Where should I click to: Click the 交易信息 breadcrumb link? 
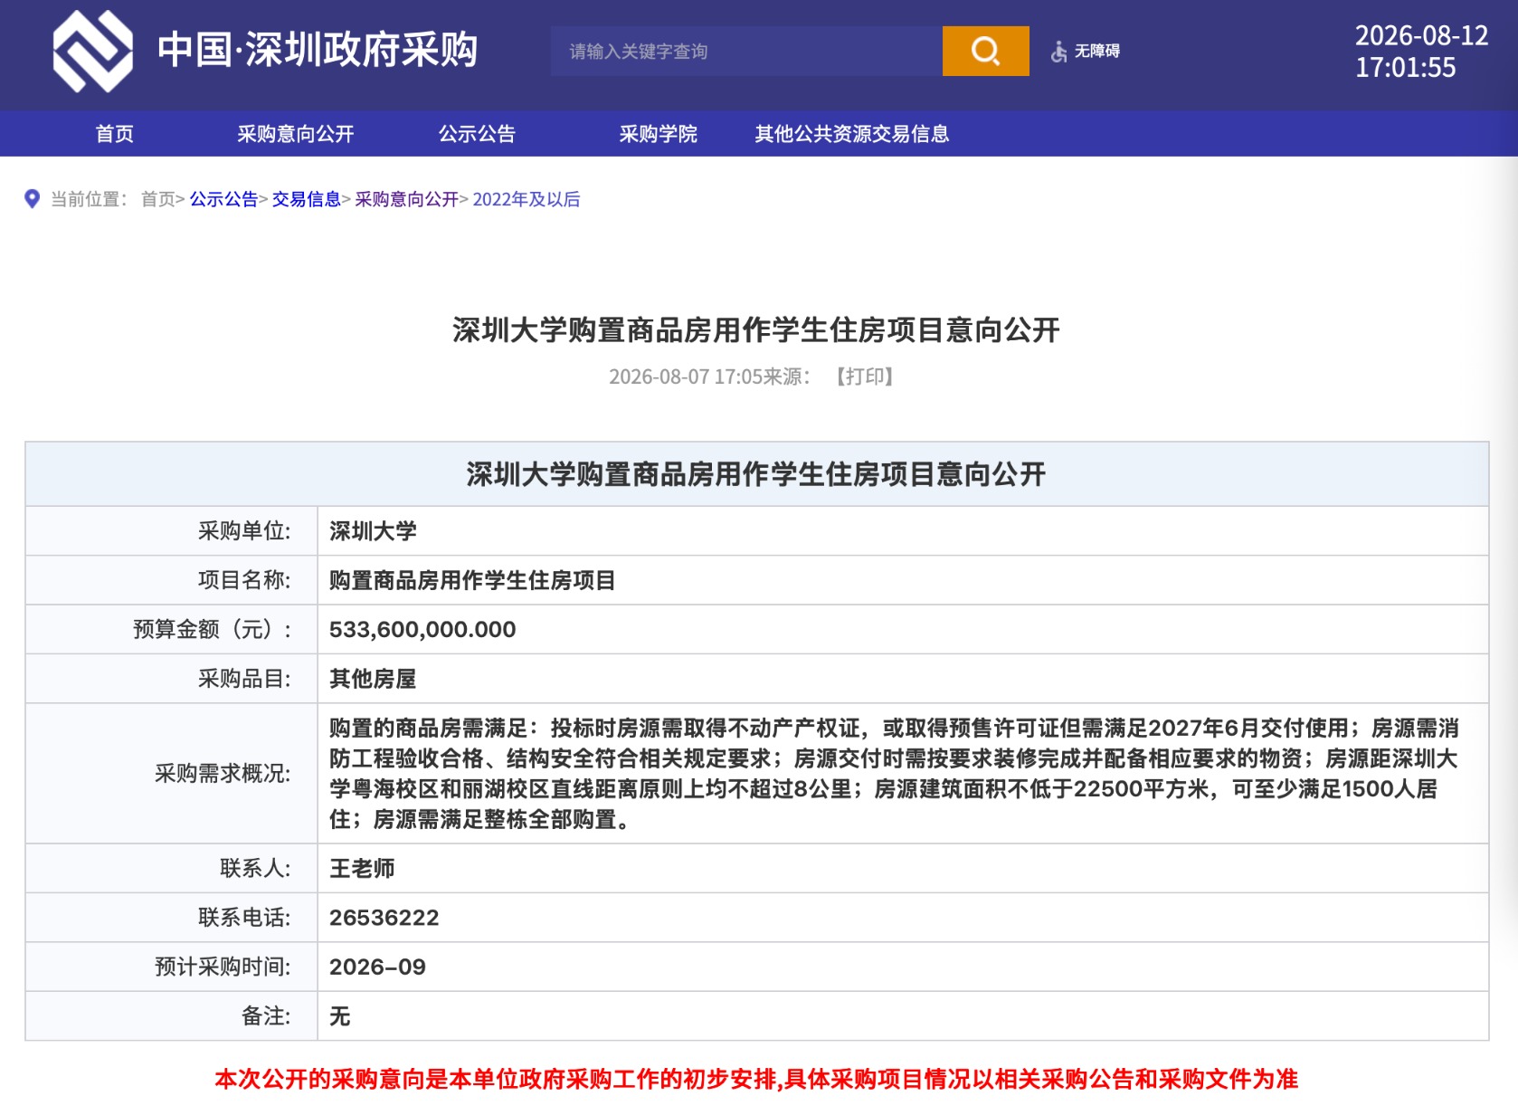click(x=306, y=199)
